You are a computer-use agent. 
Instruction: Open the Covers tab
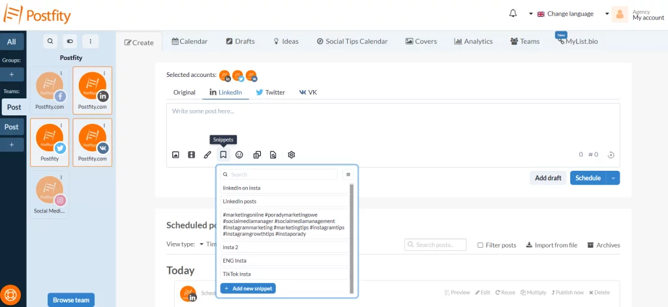tap(421, 41)
